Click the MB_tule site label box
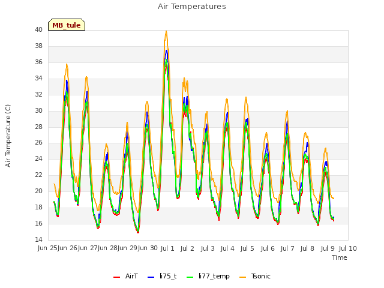Screen dimensions: 384x288 pos(67,25)
